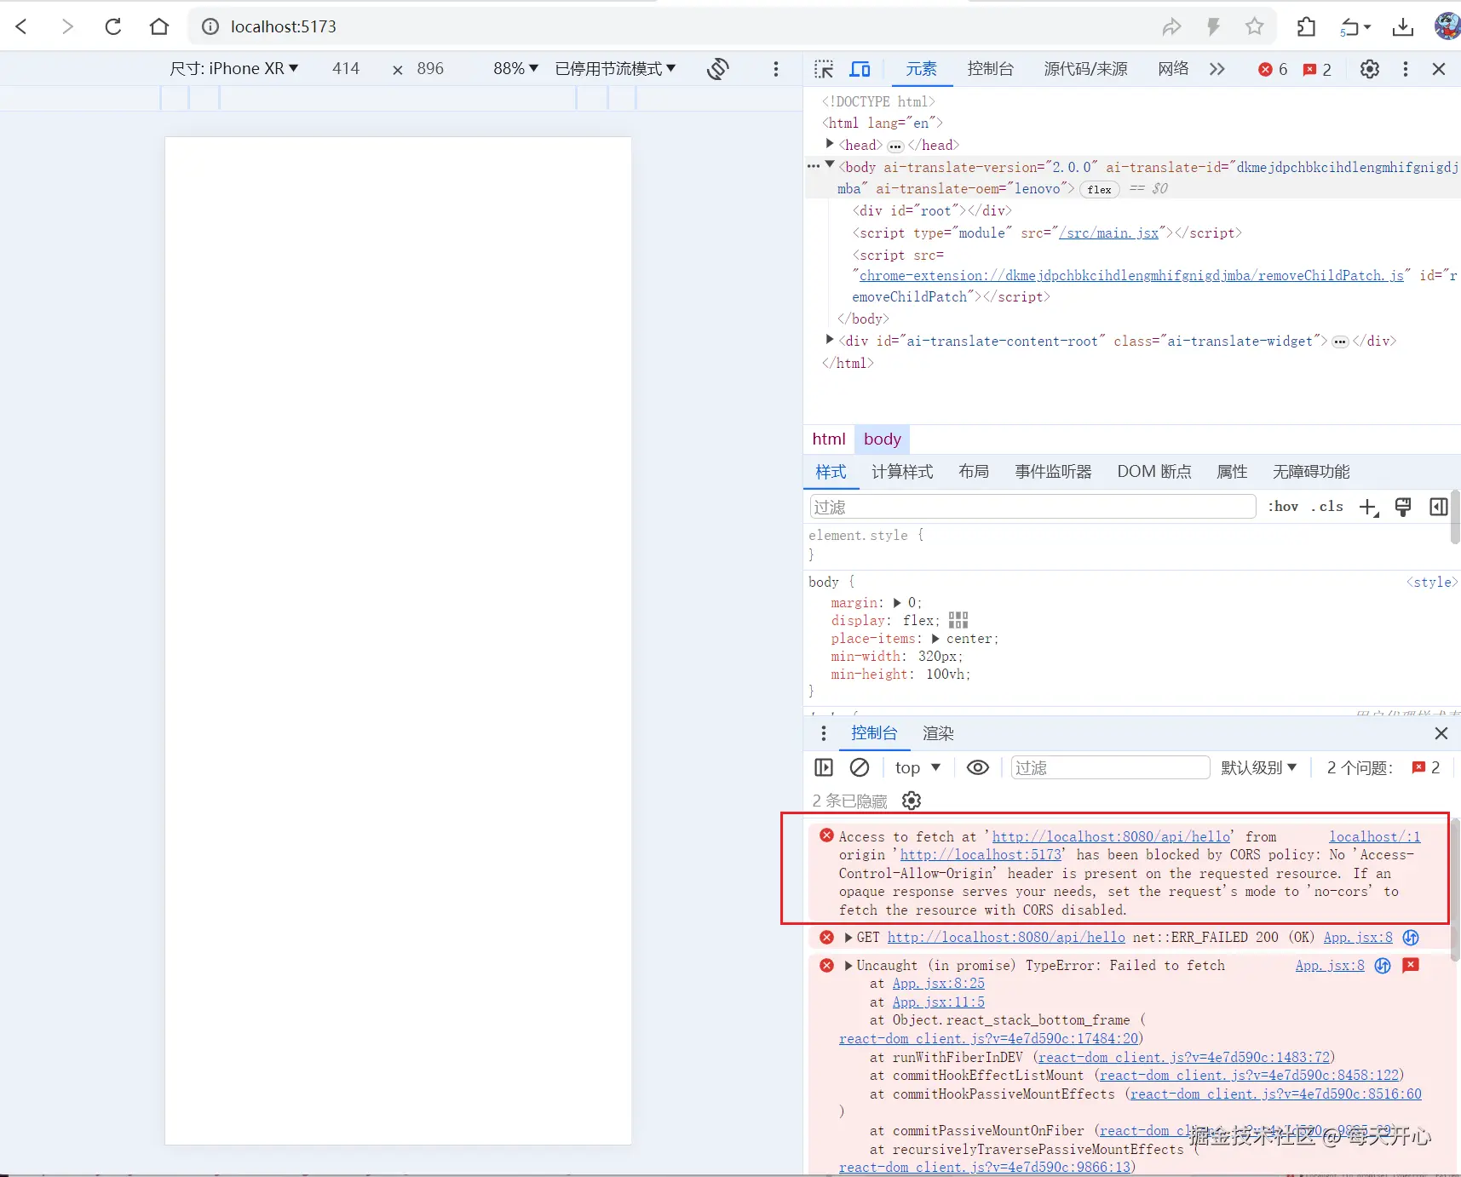Open the 2 个问题 issues counter
The image size is (1461, 1177).
(1383, 767)
